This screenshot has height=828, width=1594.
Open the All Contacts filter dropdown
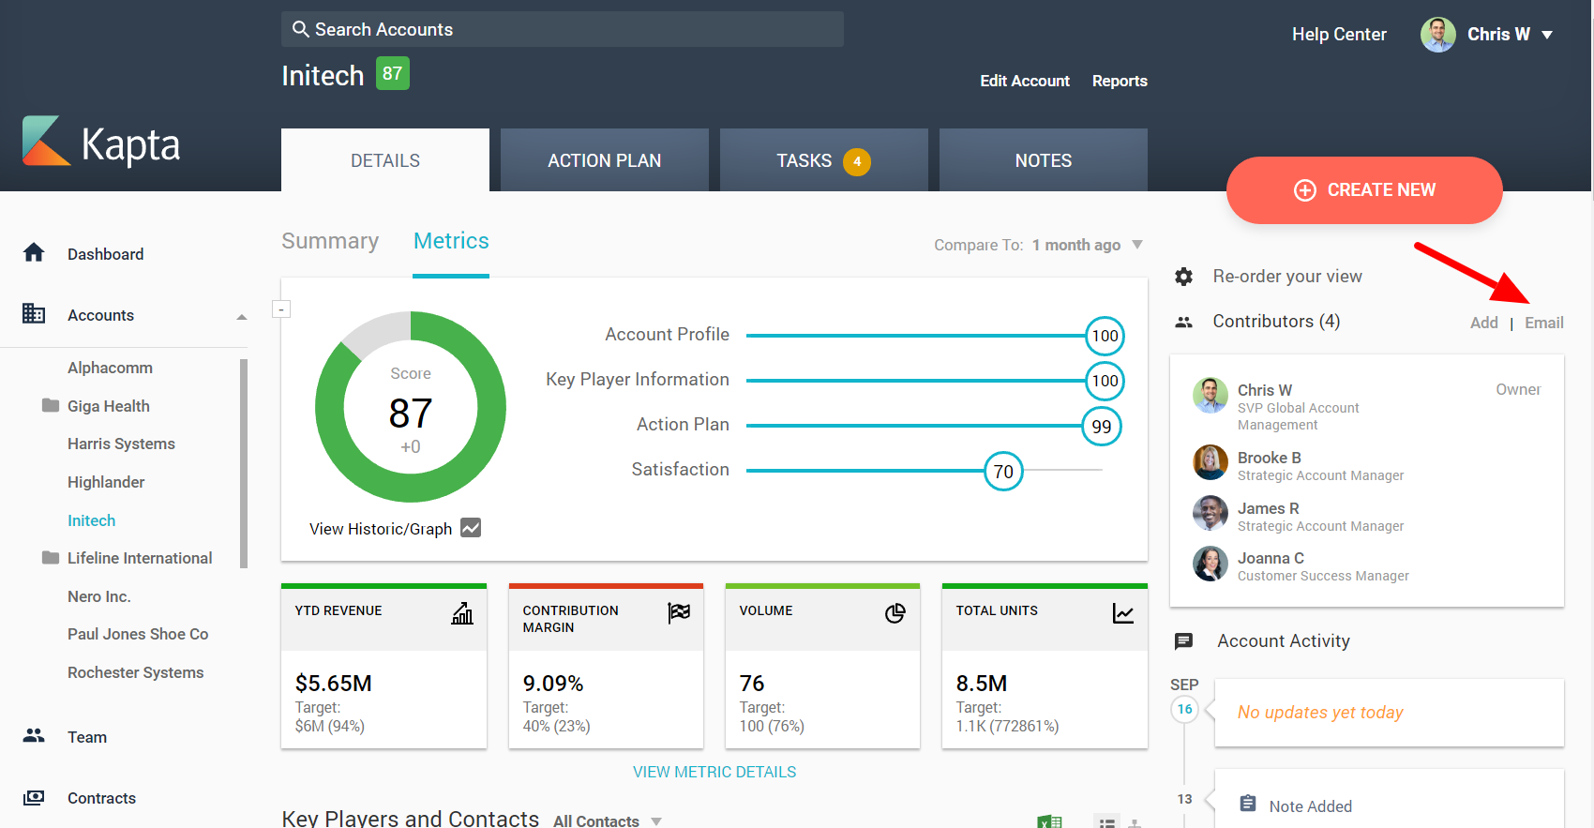656,821
